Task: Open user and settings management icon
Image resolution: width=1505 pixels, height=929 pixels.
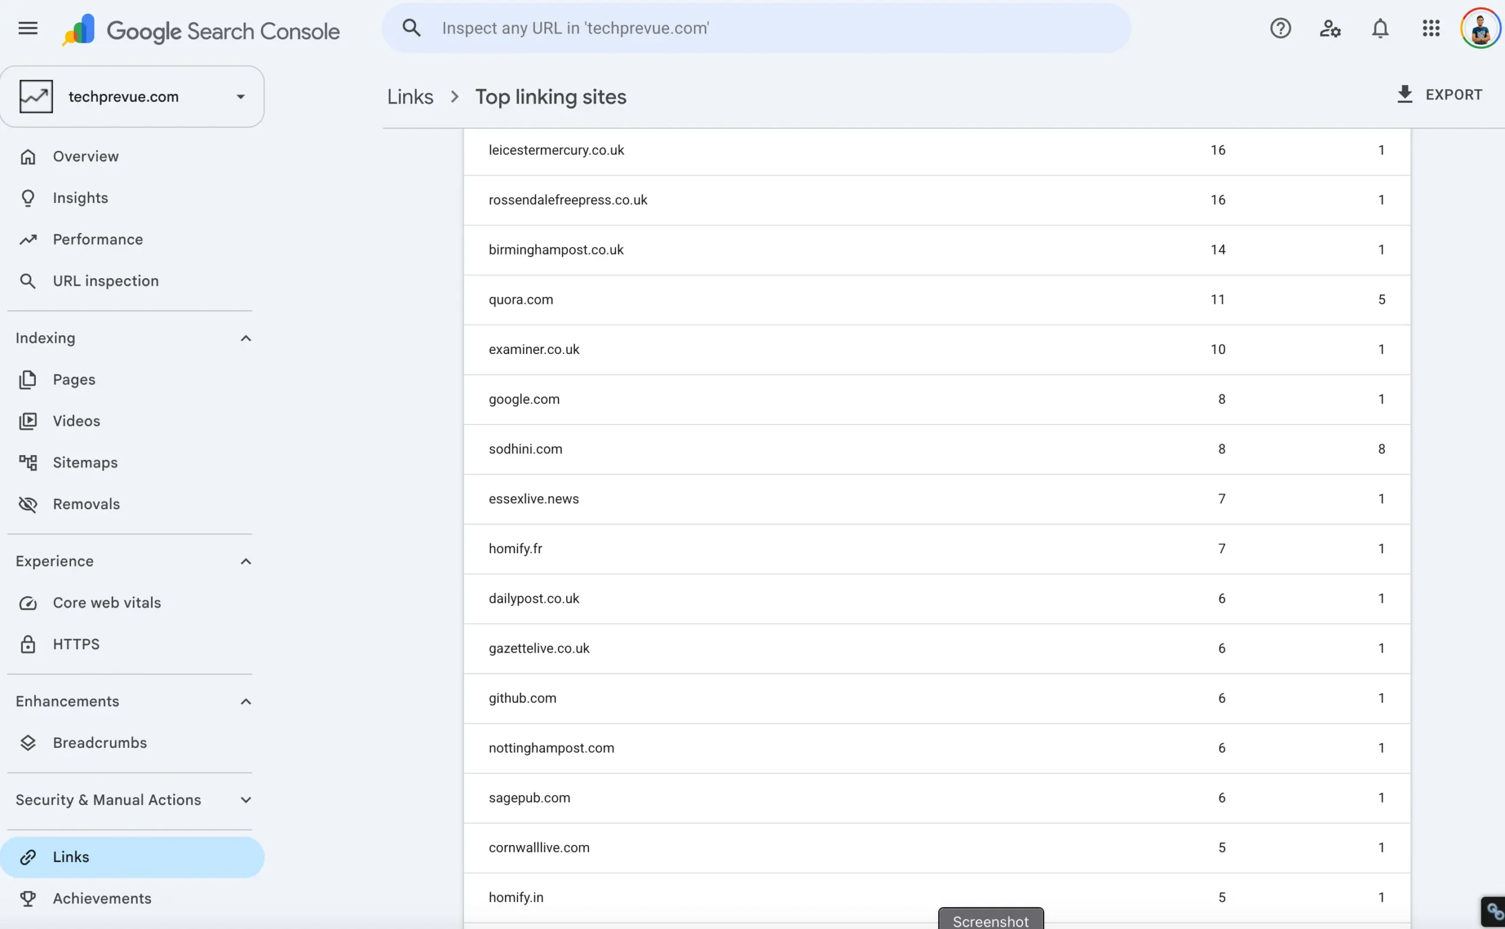Action: tap(1330, 28)
